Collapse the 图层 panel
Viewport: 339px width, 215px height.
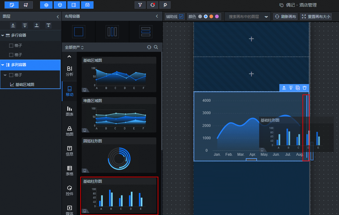pyautogui.click(x=58, y=17)
